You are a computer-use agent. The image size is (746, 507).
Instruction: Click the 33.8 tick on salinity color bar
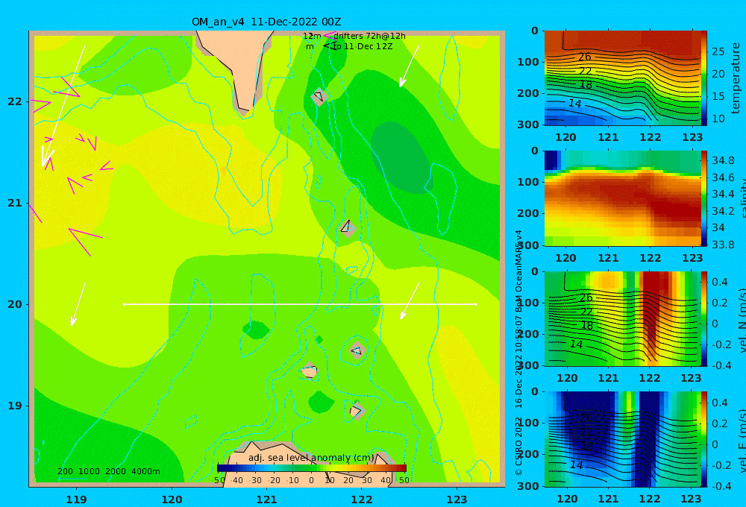tap(723, 245)
